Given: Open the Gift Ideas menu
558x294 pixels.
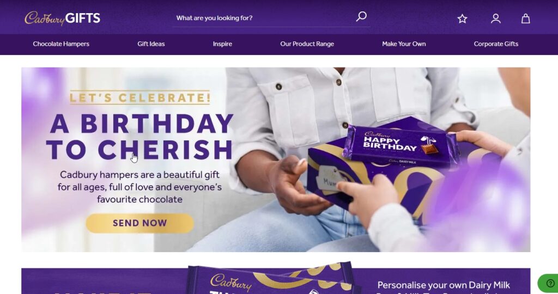Looking at the screenshot, I should 151,44.
